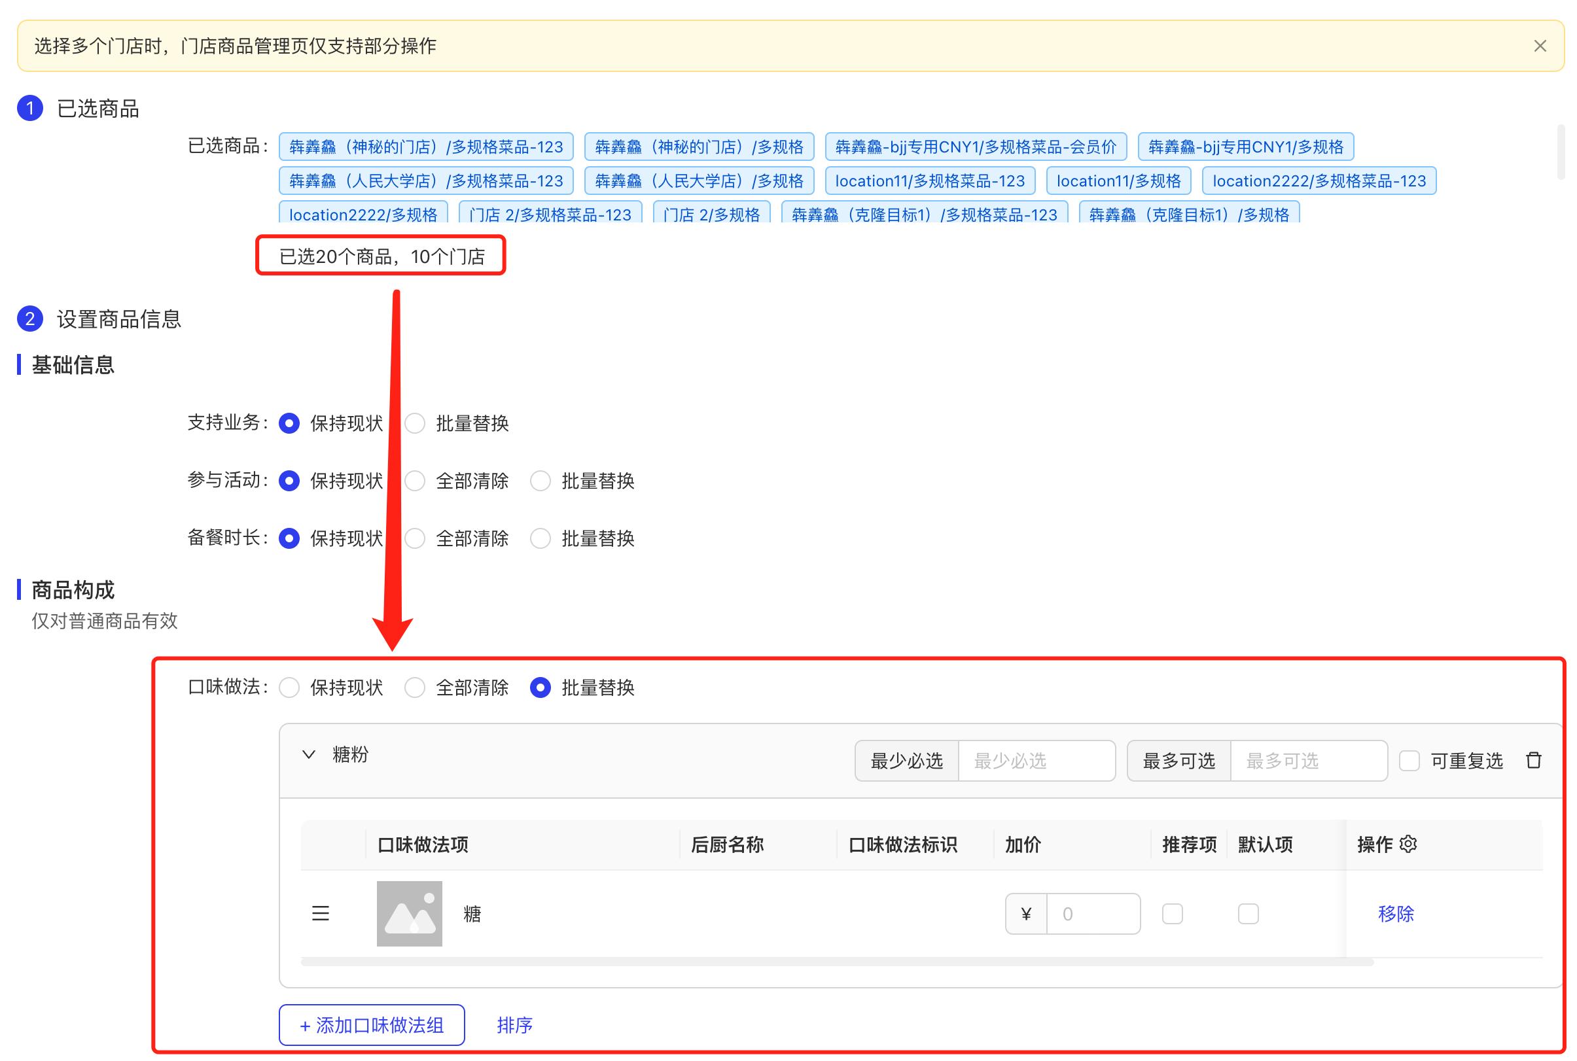Select 保持现状 for 参与活动
This screenshot has width=1577, height=1061.
point(289,481)
